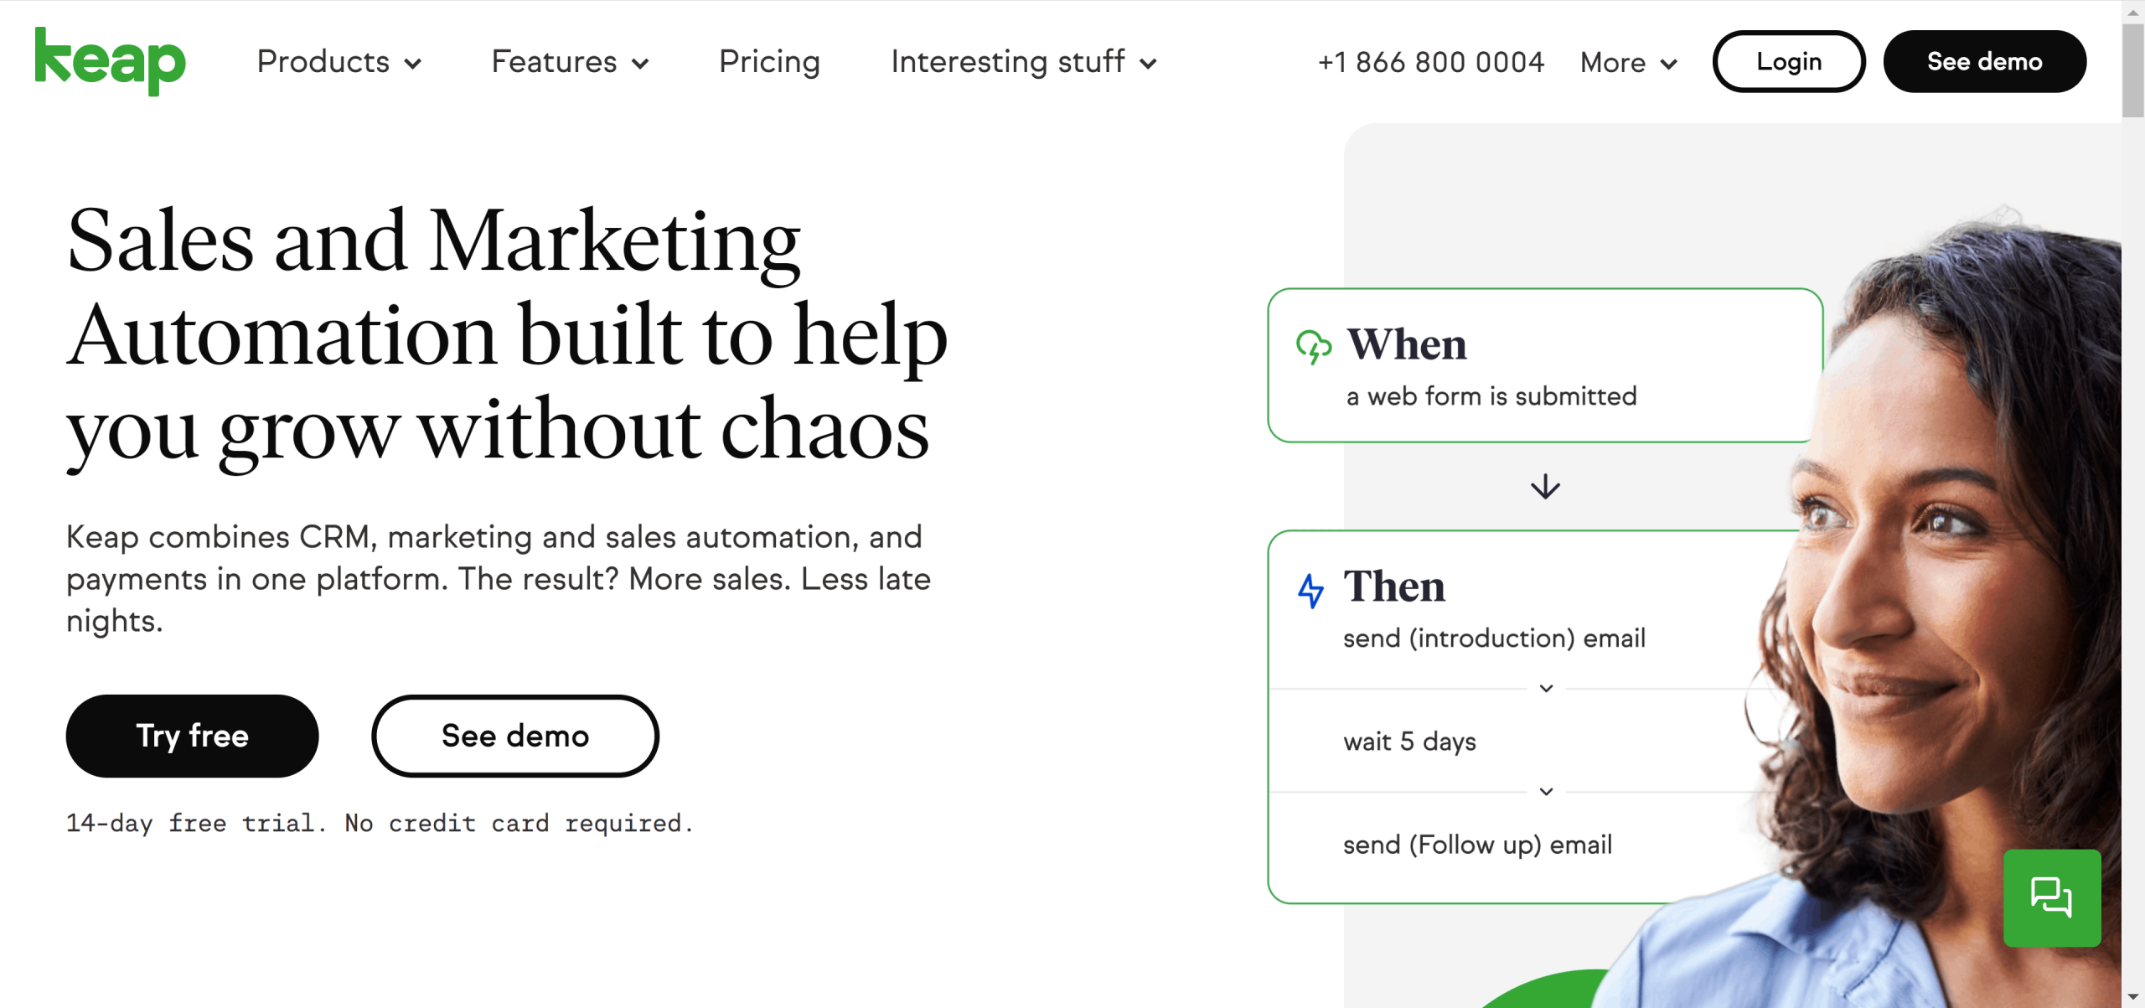Open the Interesting stuff dropdown
The height and width of the screenshot is (1008, 2145).
[x=1024, y=62]
